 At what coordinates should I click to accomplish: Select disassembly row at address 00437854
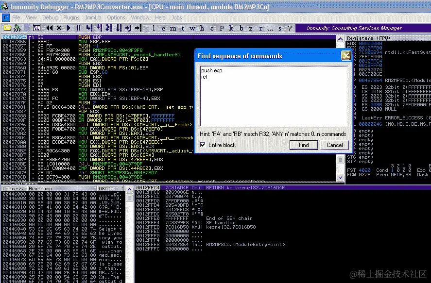click(169, 37)
